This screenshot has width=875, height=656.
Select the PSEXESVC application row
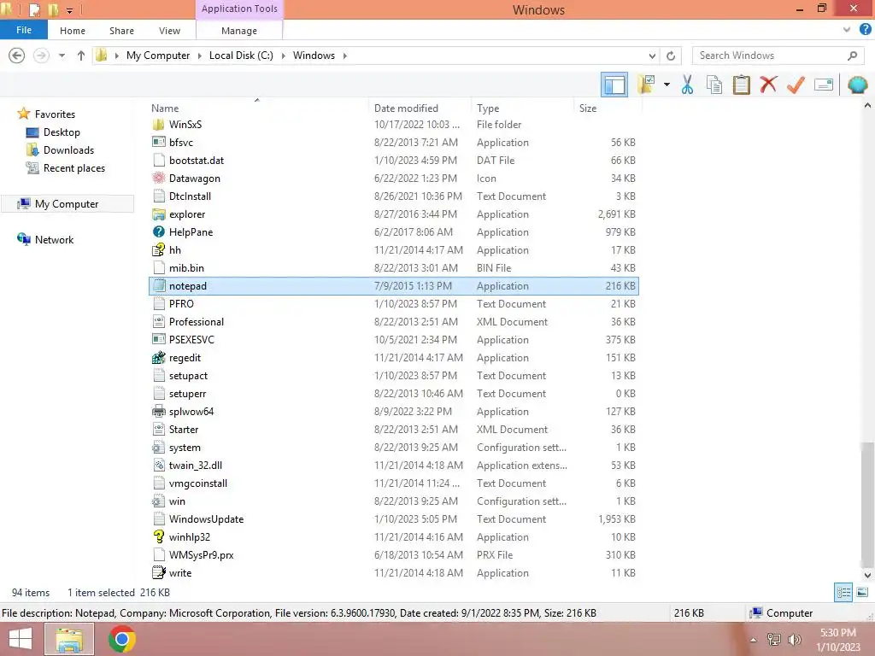pyautogui.click(x=394, y=340)
